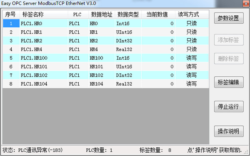Click 只读 access mode in HR4 row
This screenshot has width=250, height=156.
click(x=192, y=49)
